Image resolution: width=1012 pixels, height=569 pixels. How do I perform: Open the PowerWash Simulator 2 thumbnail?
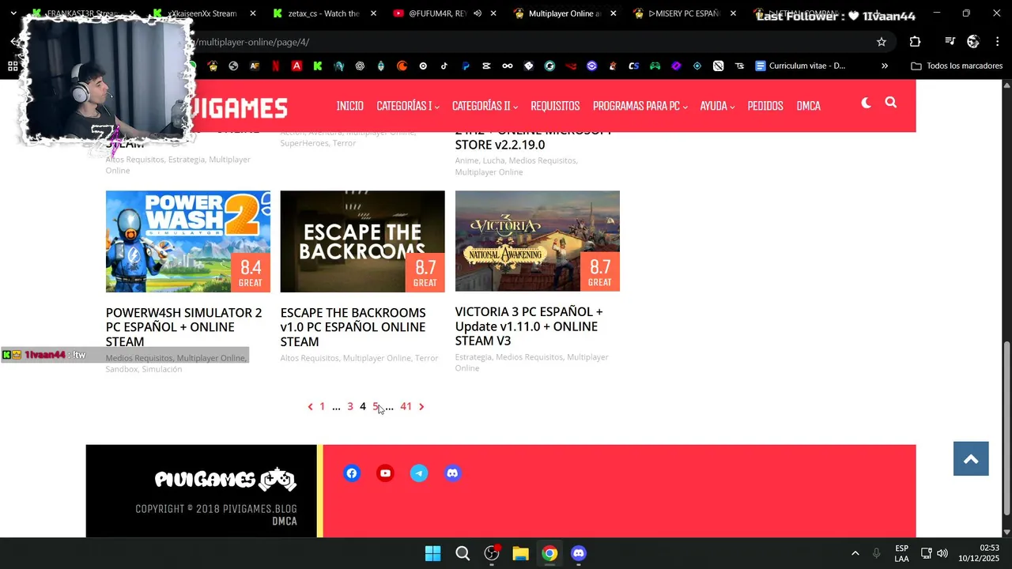click(x=188, y=241)
